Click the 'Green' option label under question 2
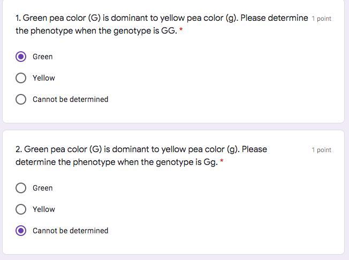Image resolution: width=349 pixels, height=260 pixels. (x=42, y=188)
